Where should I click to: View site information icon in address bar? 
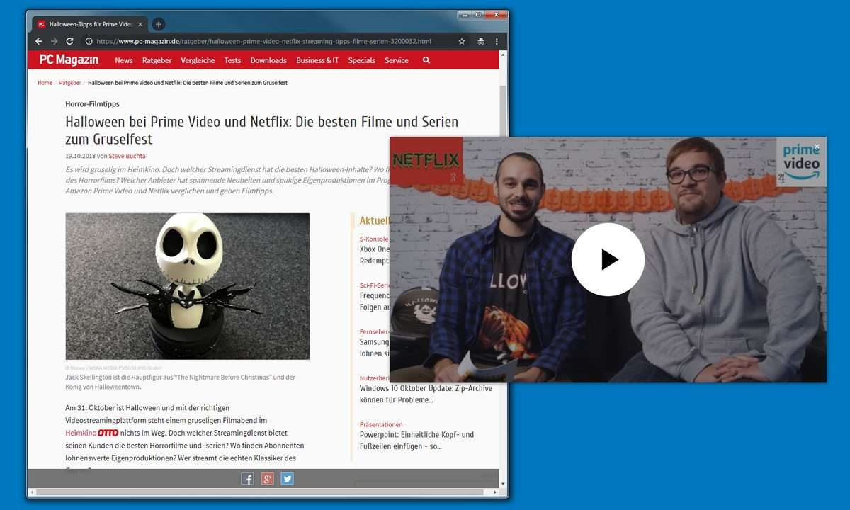point(89,42)
